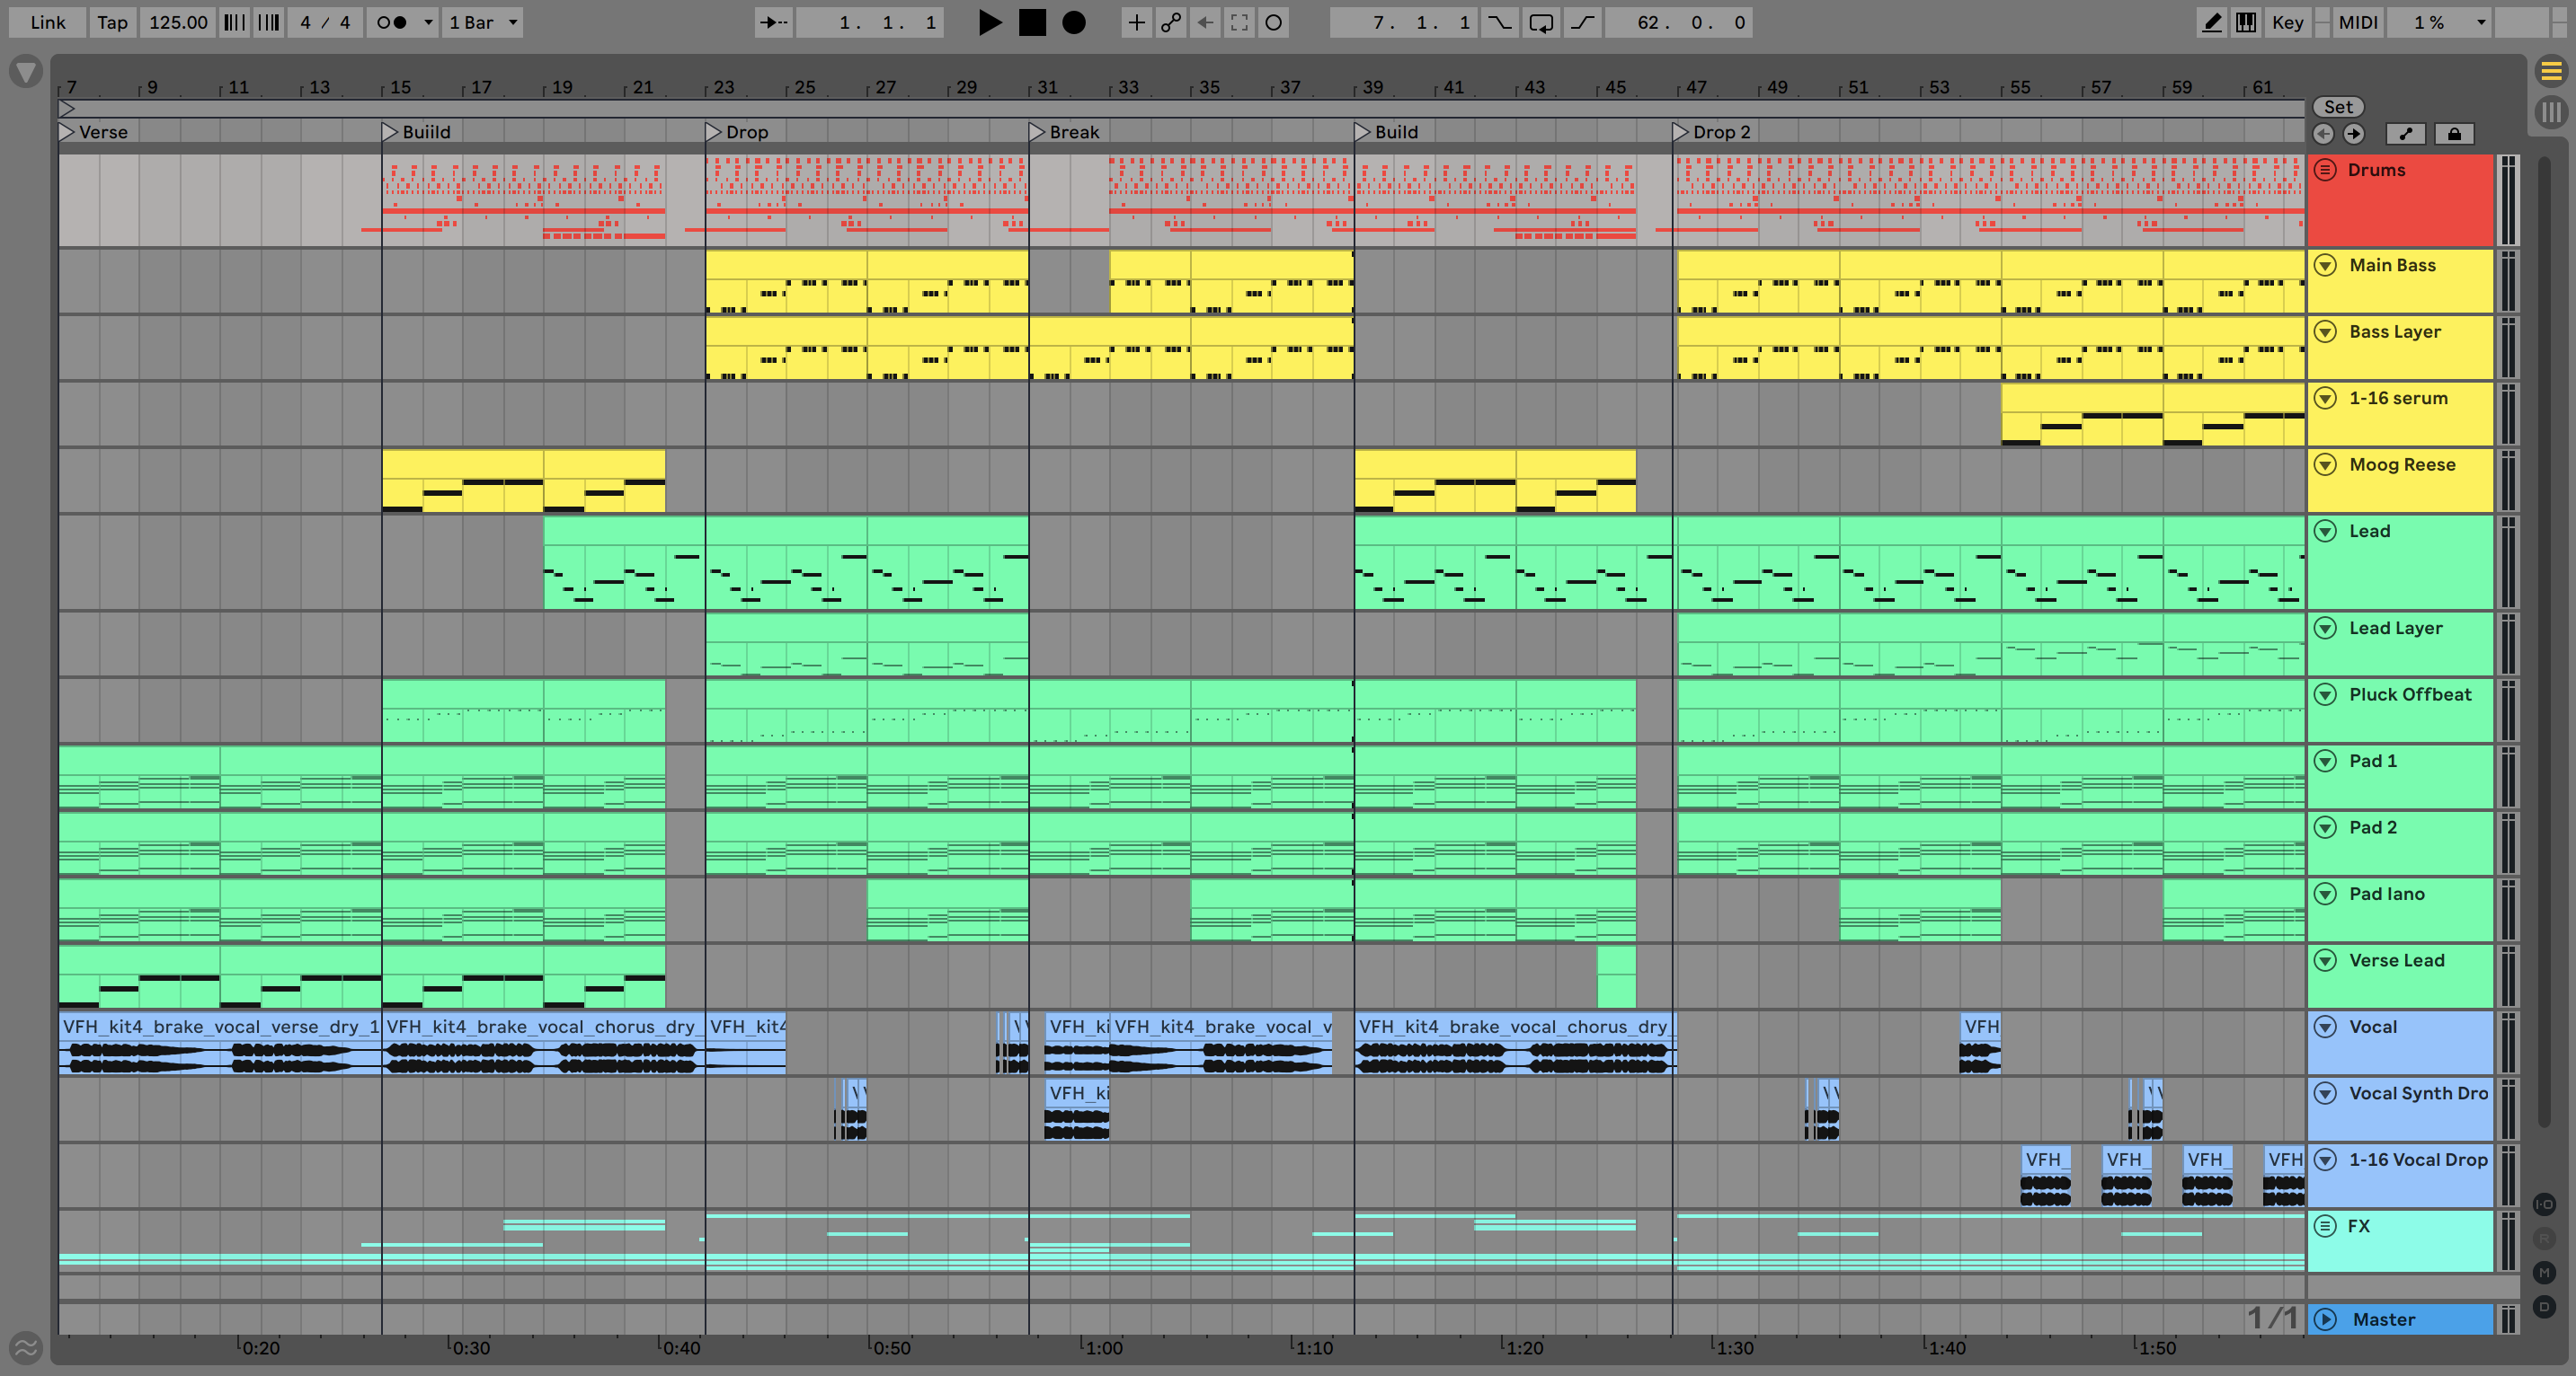
Task: Click the Tap tempo button
Action: coord(112,22)
